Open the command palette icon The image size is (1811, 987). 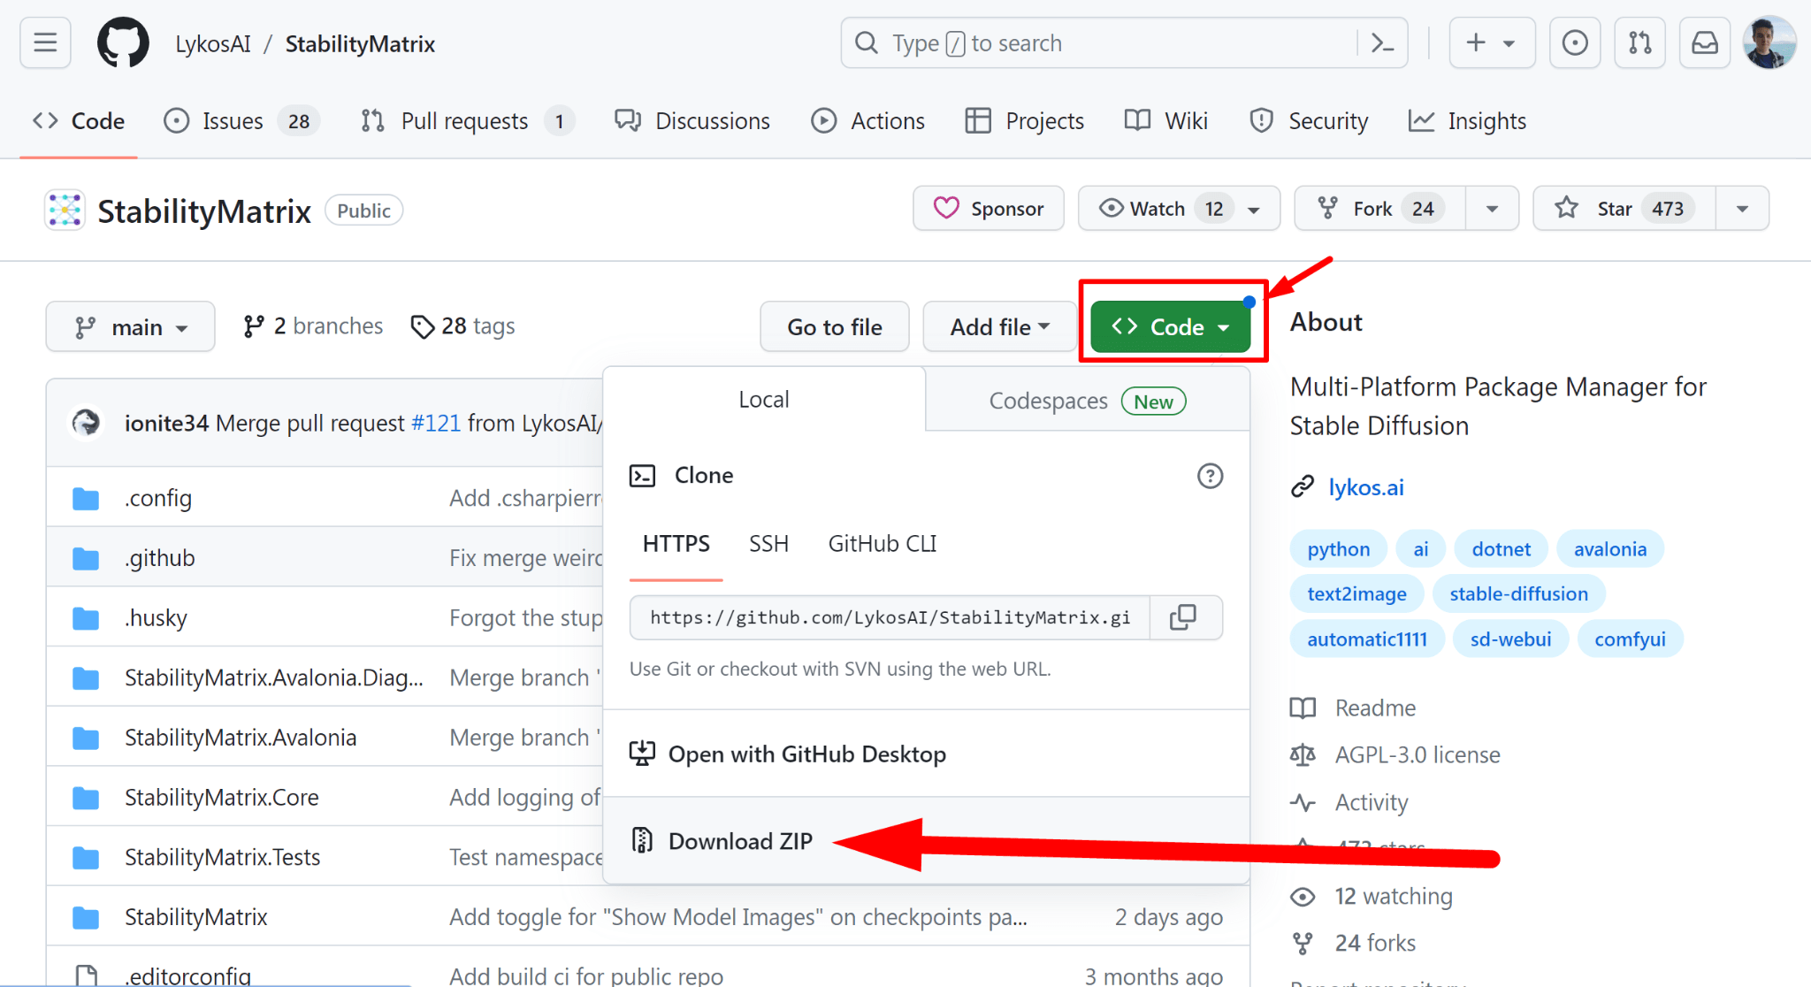coord(1382,43)
